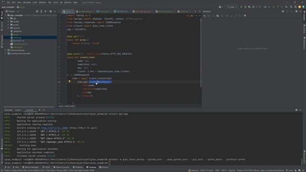Toggle the Commit tool window stripe button

[x=2, y=26]
